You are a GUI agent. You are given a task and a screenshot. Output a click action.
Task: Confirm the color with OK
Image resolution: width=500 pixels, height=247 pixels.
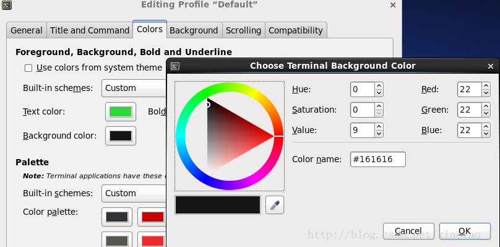465,231
